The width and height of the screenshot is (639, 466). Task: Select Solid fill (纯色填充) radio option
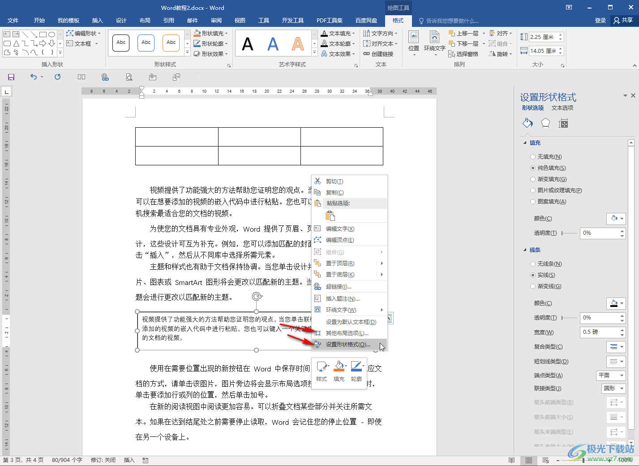[x=548, y=168]
